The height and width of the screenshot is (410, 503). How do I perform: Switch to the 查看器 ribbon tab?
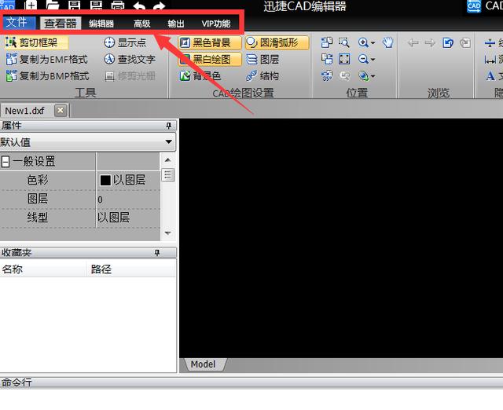61,23
